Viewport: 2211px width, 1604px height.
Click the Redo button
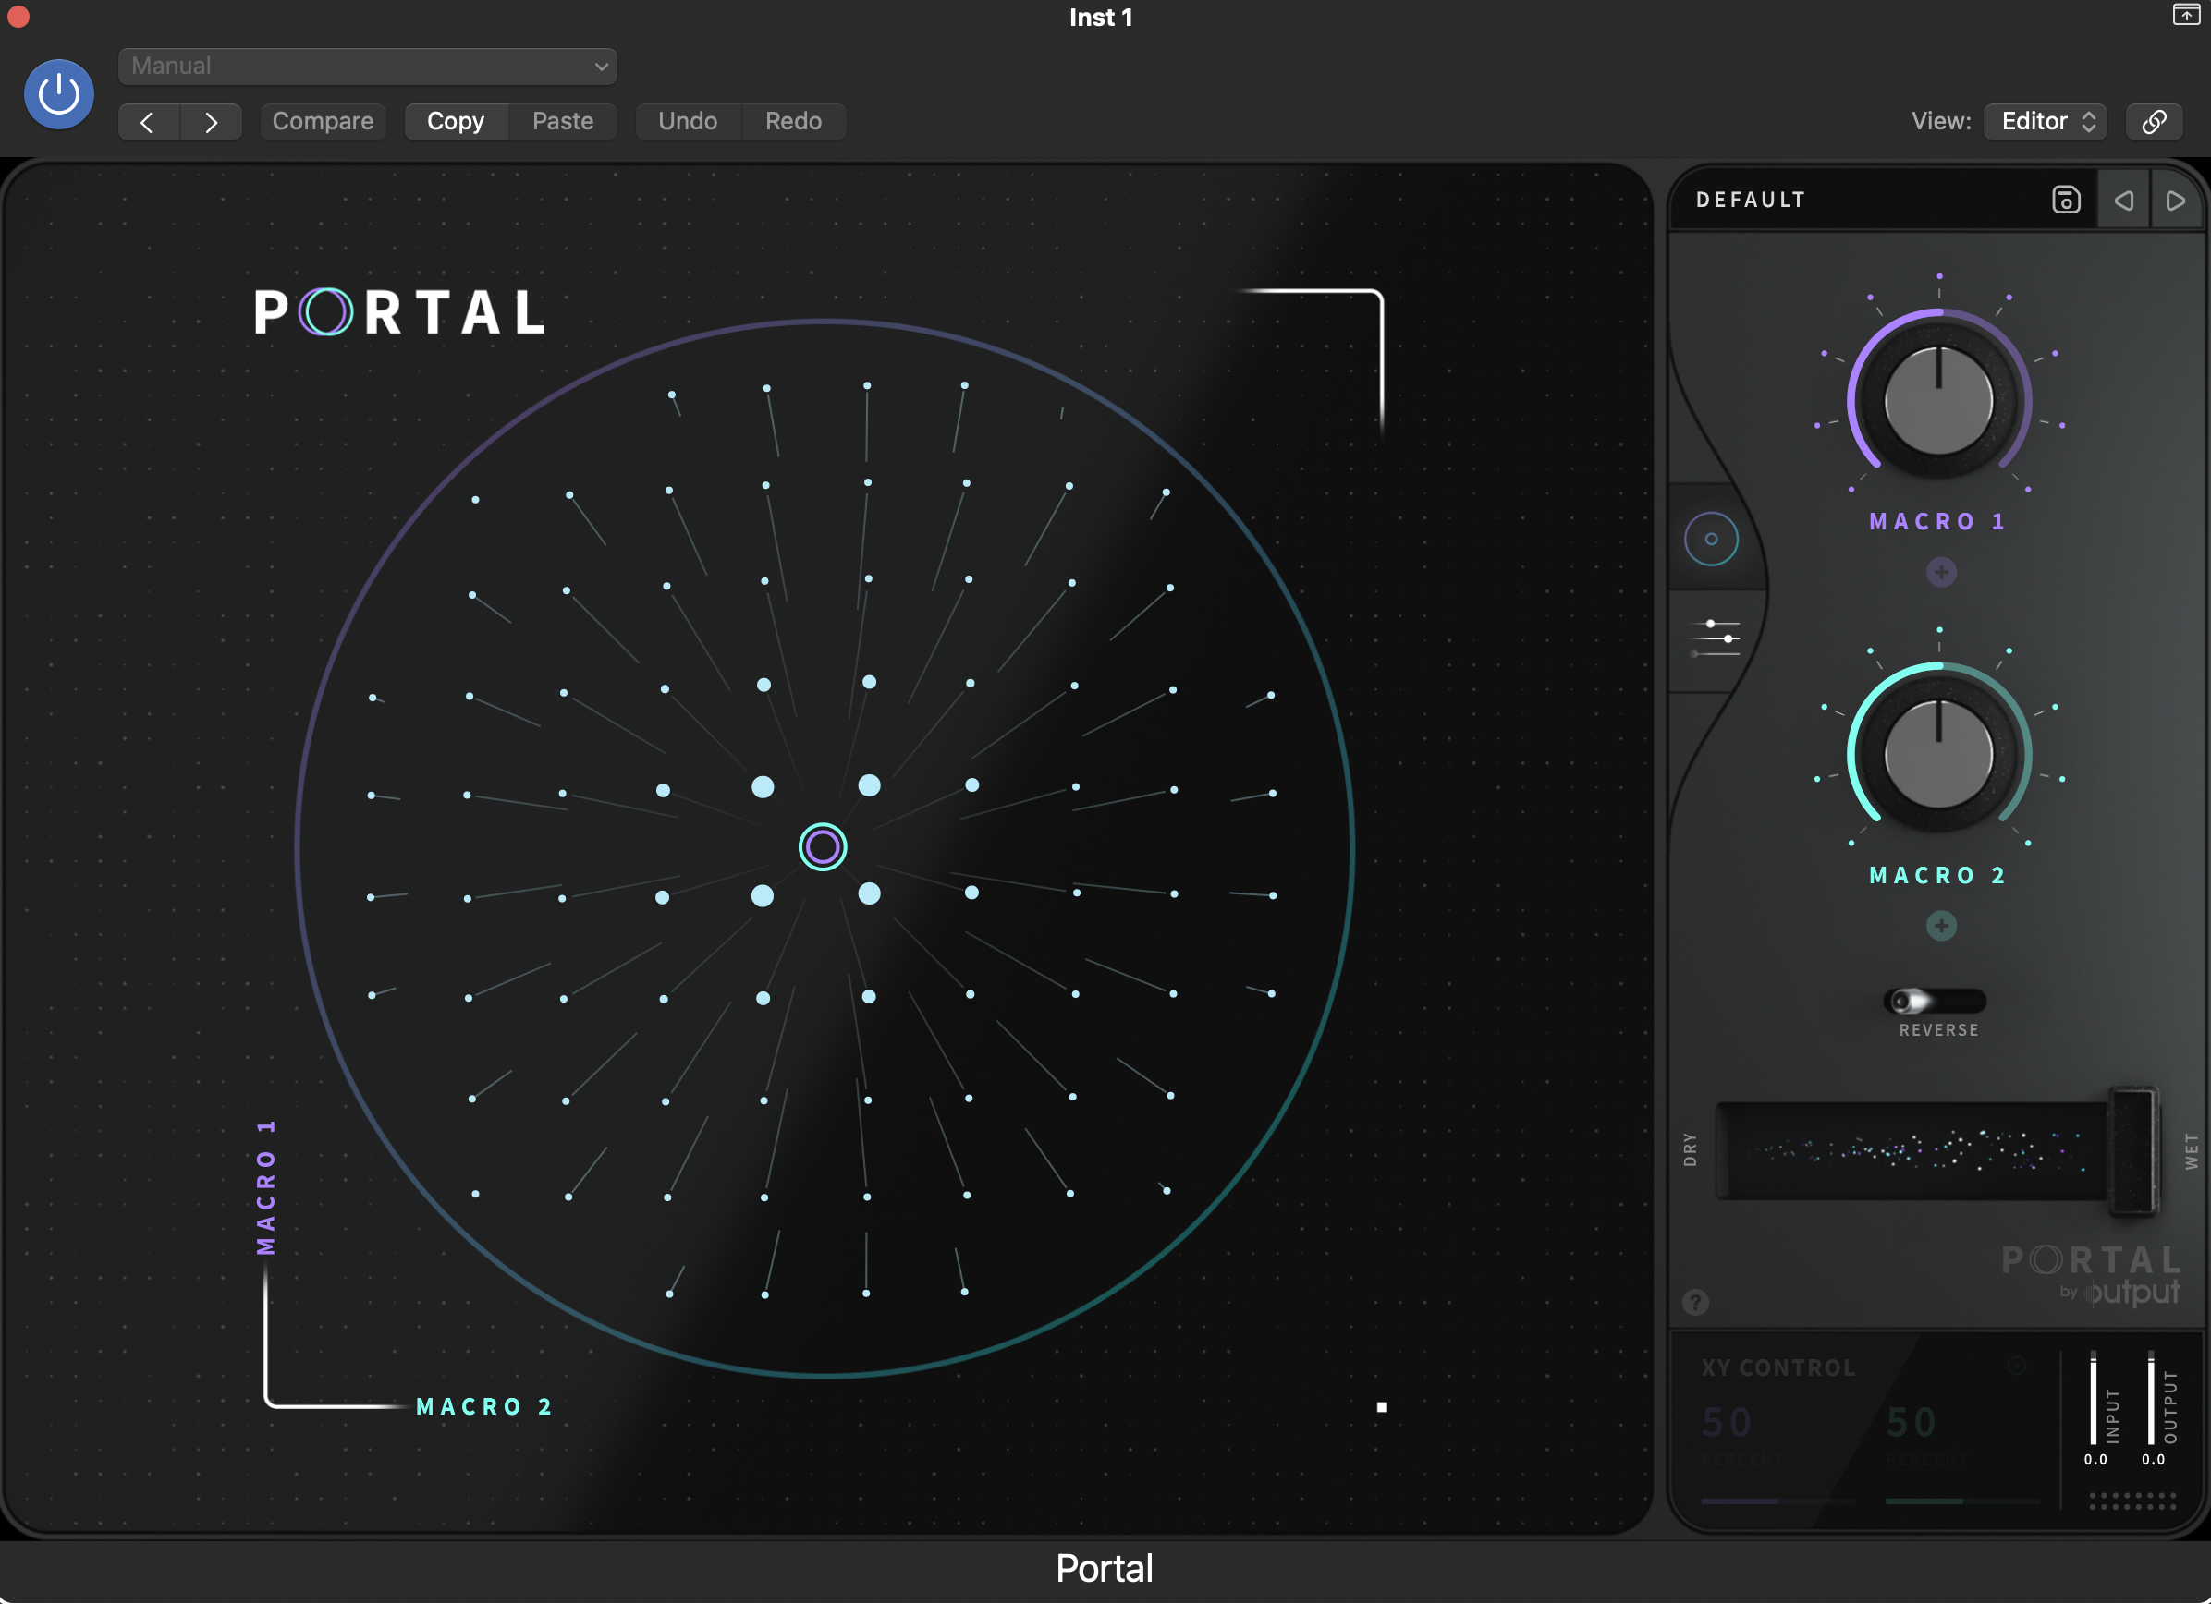point(792,122)
